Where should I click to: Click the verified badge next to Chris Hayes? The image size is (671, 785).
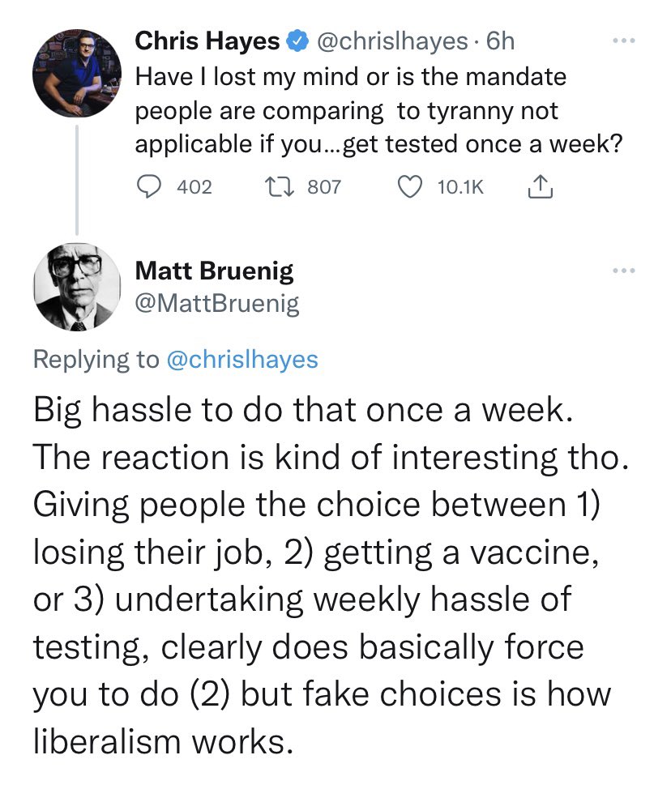(x=297, y=41)
